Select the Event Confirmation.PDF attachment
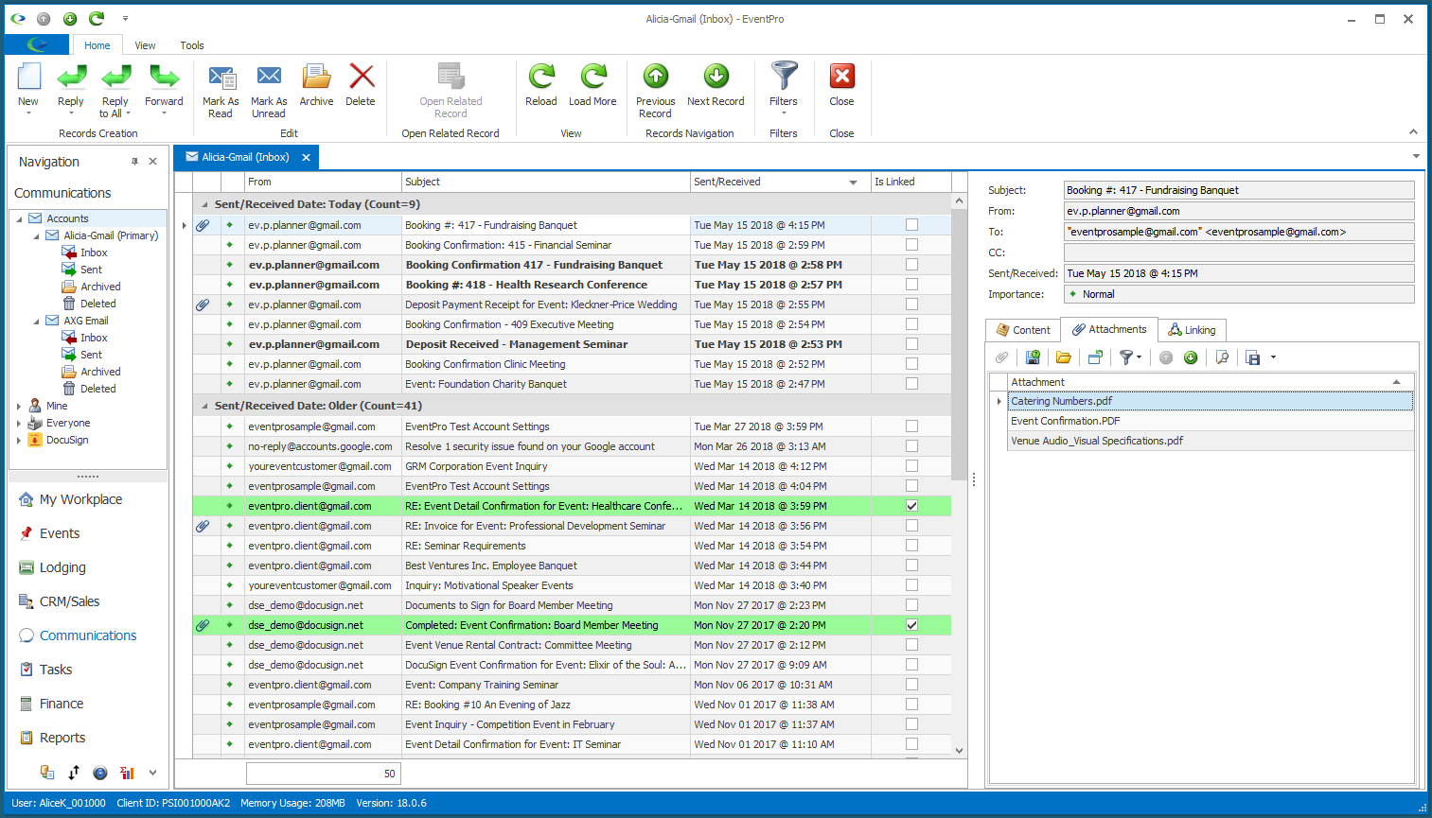Screen dimensions: 1432x818 tap(1211, 421)
